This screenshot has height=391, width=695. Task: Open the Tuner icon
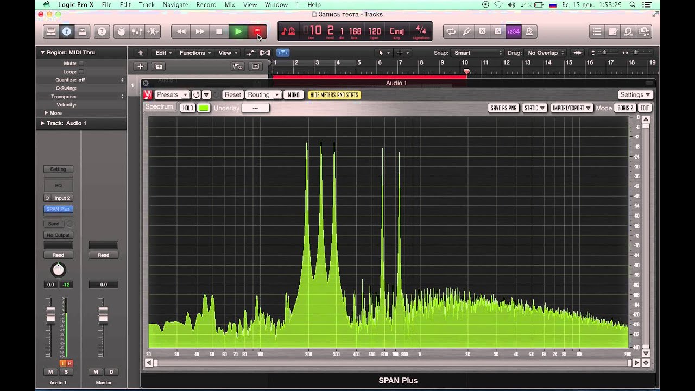point(466,31)
